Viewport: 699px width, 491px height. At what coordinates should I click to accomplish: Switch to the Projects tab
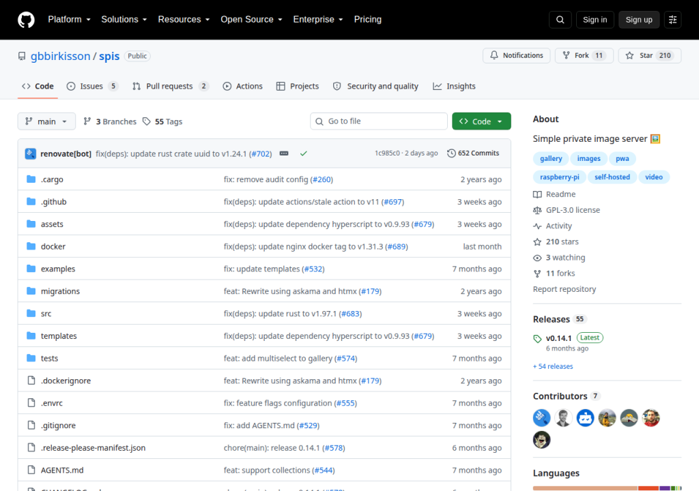point(298,87)
